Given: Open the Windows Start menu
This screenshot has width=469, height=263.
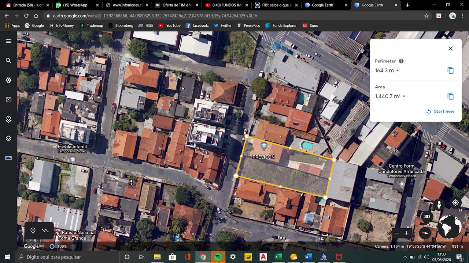Looking at the screenshot, I should pyautogui.click(x=7, y=257).
